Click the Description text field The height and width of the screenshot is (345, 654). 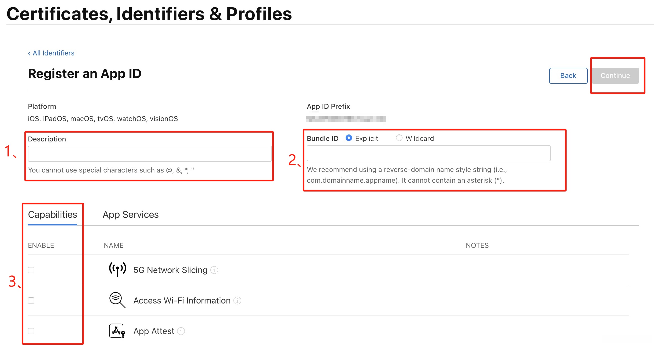[x=150, y=154]
